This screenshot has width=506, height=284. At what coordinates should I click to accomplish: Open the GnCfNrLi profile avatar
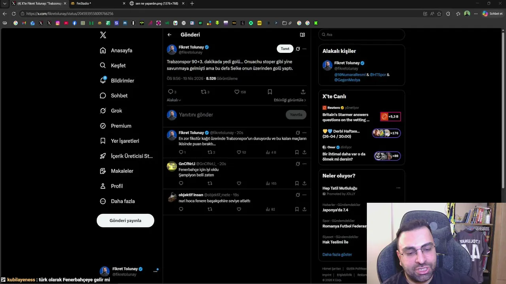172,166
